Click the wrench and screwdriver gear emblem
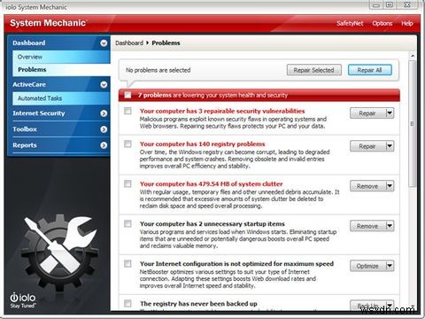Viewport: 425px width, 319px height. tap(60, 253)
